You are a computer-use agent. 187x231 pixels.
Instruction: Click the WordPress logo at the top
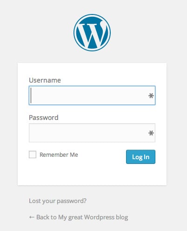(92, 33)
